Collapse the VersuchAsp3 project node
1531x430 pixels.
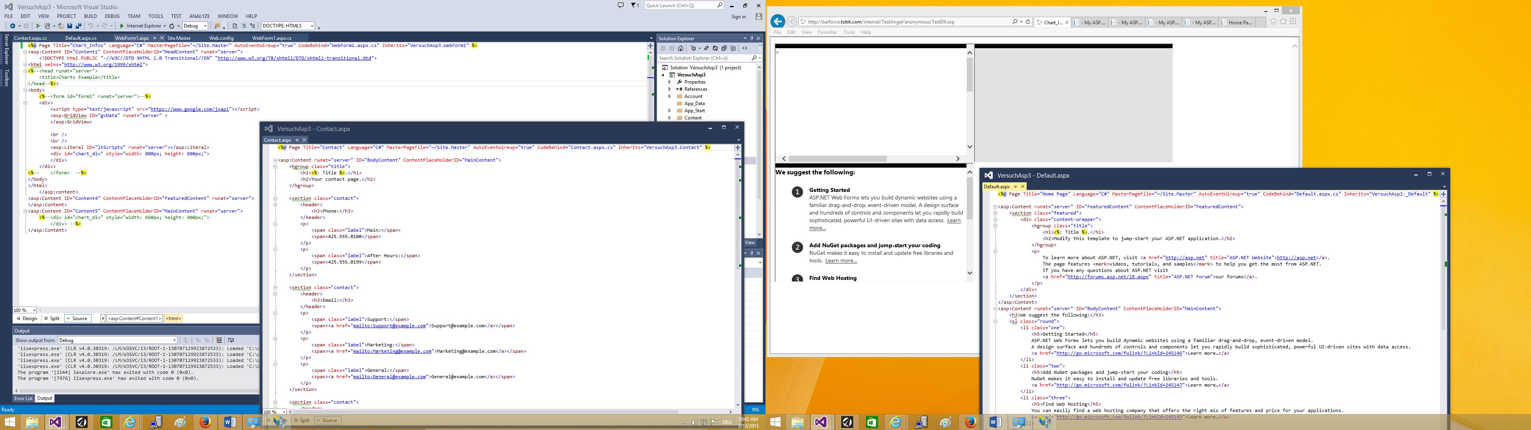[663, 75]
